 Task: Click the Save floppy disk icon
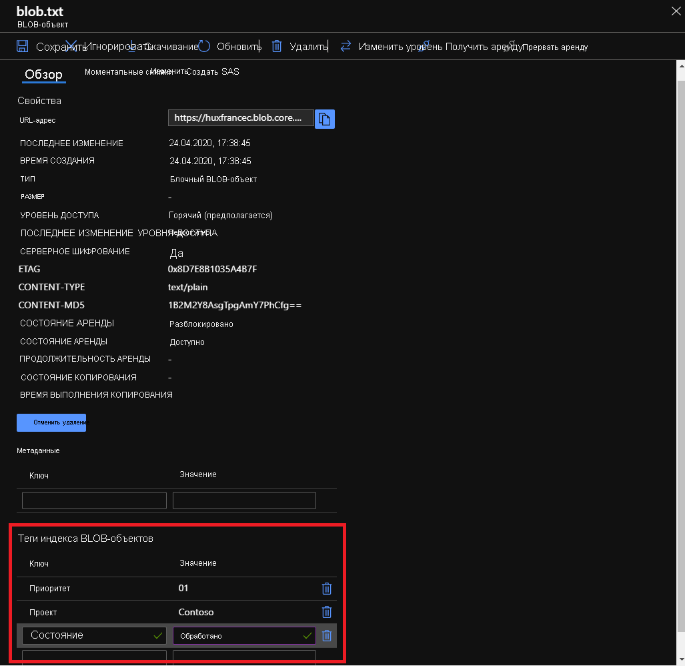pos(22,46)
